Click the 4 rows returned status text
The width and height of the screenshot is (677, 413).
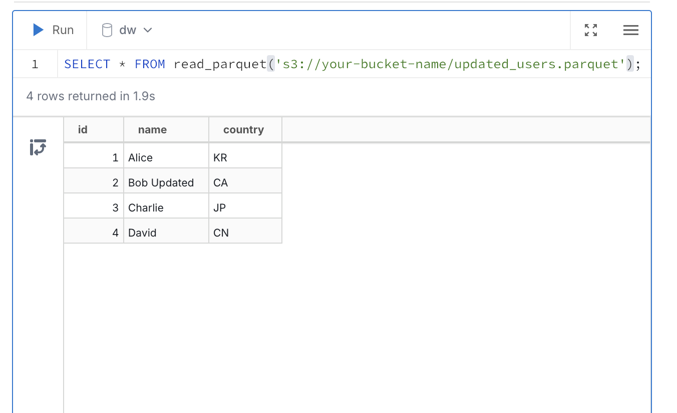pyautogui.click(x=91, y=96)
